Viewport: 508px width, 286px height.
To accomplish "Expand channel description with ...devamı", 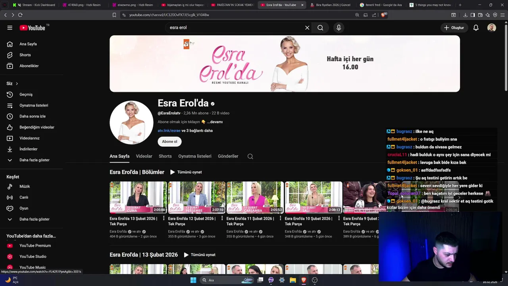I will (x=215, y=122).
